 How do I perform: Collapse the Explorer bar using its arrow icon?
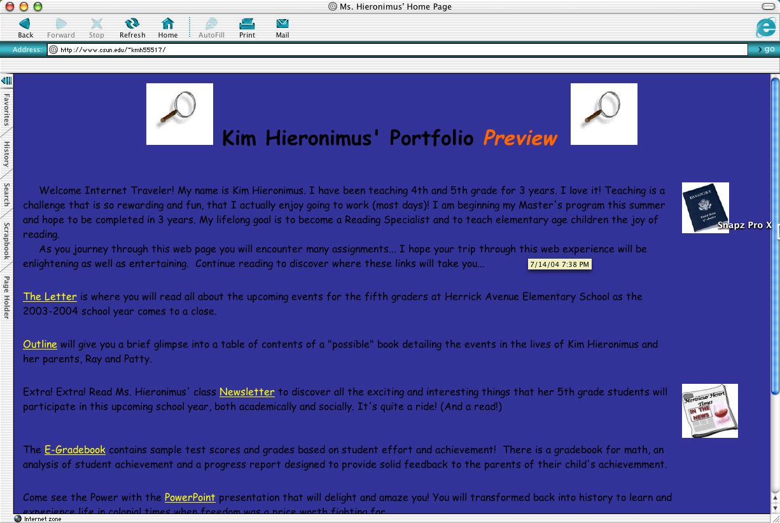6,80
